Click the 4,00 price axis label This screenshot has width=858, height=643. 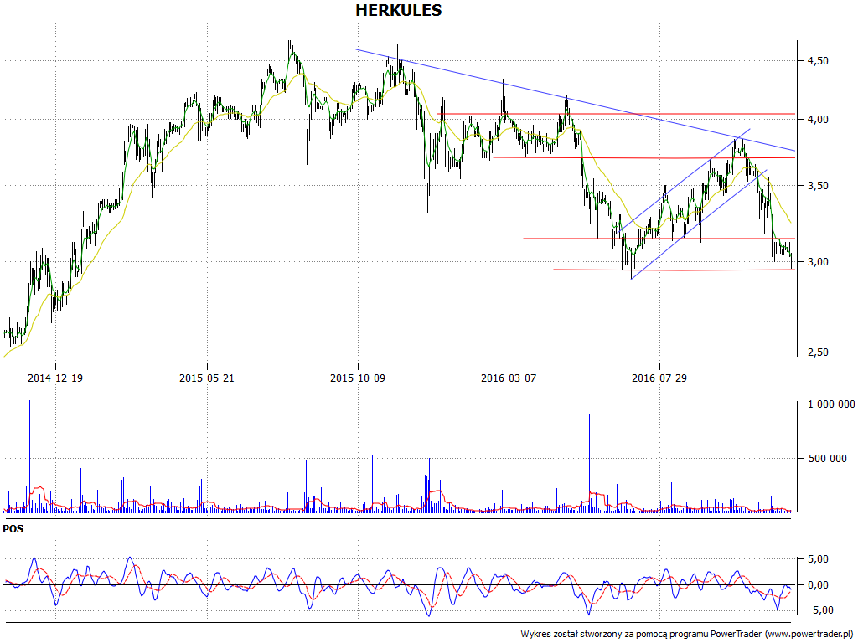coord(818,119)
